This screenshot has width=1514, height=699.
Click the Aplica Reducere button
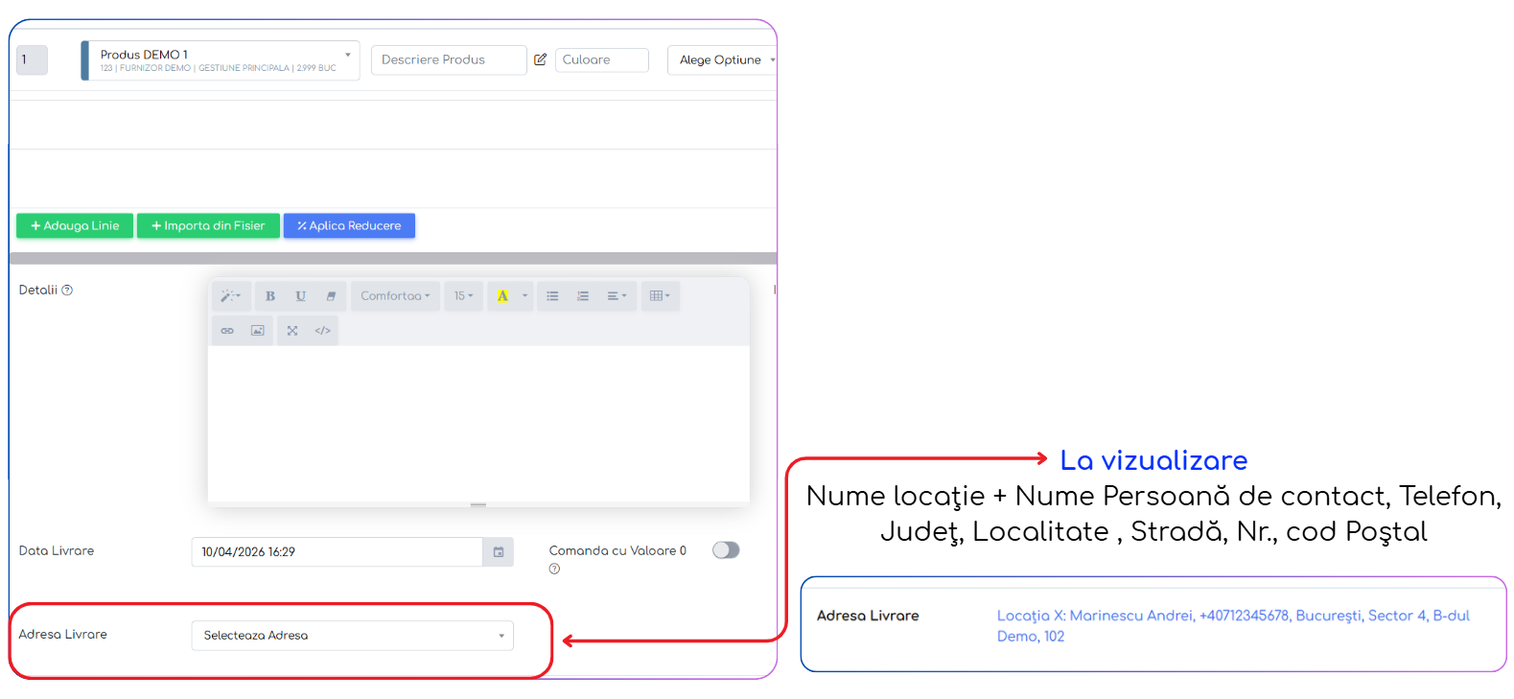(x=349, y=226)
